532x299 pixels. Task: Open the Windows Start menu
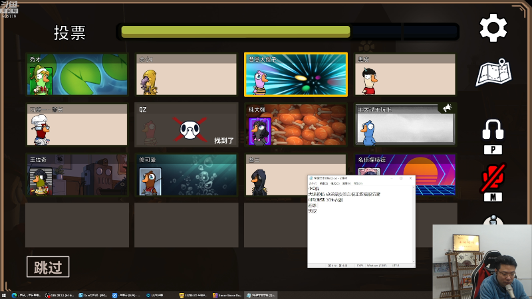click(x=4, y=295)
